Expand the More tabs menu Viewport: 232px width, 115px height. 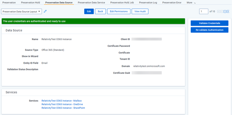point(191,3)
